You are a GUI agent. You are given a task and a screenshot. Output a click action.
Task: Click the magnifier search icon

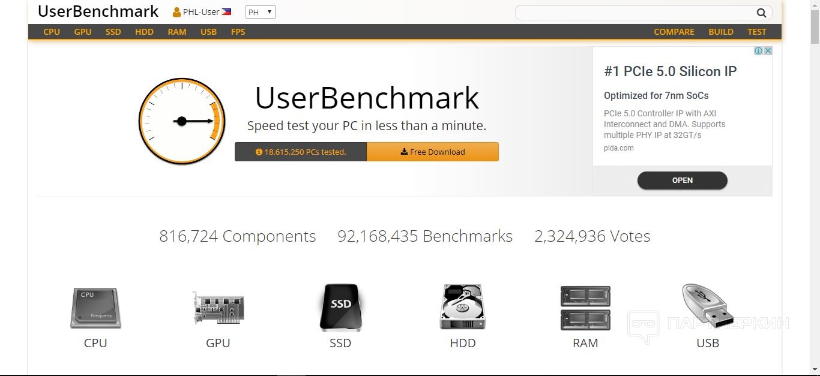[761, 13]
